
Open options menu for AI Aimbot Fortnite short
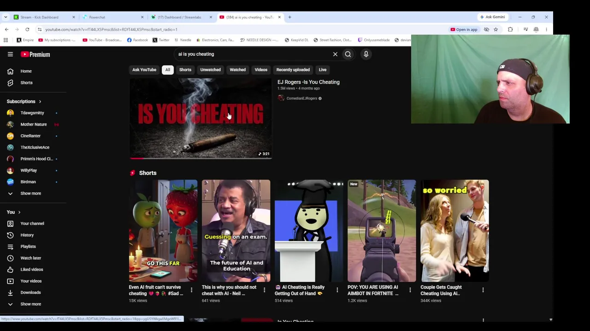(x=410, y=290)
